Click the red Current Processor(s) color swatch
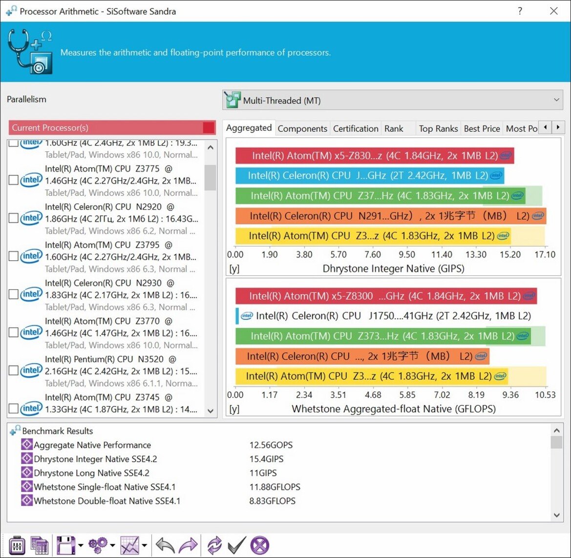This screenshot has width=571, height=558. point(209,128)
